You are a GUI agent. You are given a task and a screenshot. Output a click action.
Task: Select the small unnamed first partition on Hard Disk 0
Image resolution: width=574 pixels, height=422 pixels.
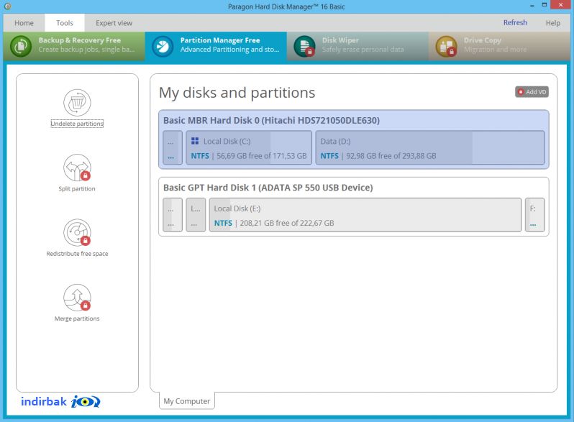173,148
